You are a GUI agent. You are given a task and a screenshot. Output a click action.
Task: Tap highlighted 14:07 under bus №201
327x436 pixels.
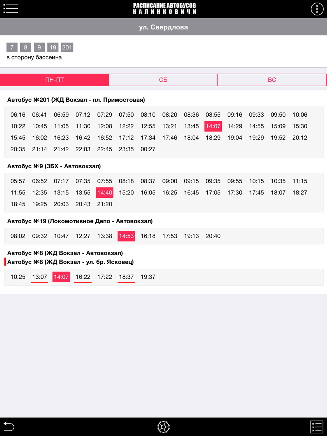(213, 126)
